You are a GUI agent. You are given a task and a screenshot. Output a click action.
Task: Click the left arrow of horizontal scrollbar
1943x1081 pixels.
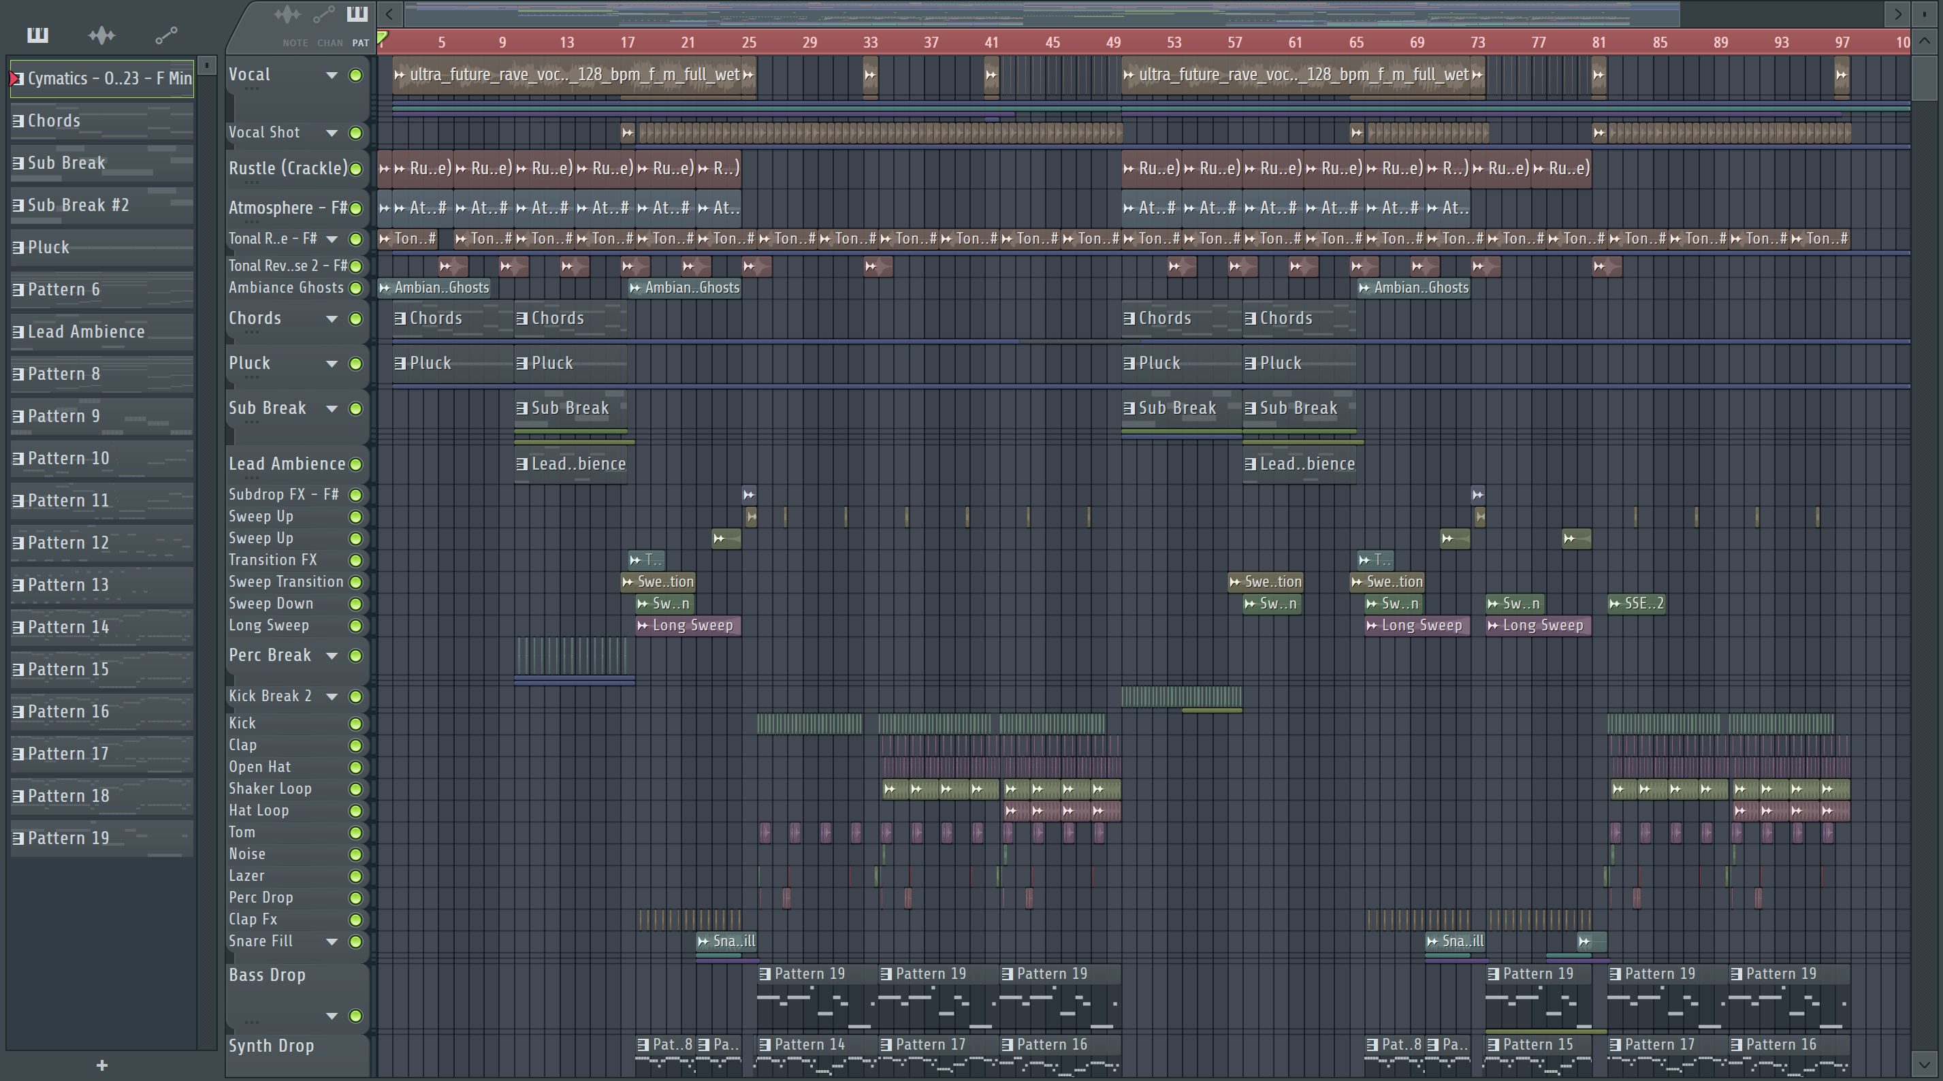click(389, 14)
